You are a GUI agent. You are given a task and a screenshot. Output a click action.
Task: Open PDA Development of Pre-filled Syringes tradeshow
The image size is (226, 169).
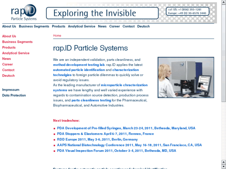(126, 128)
